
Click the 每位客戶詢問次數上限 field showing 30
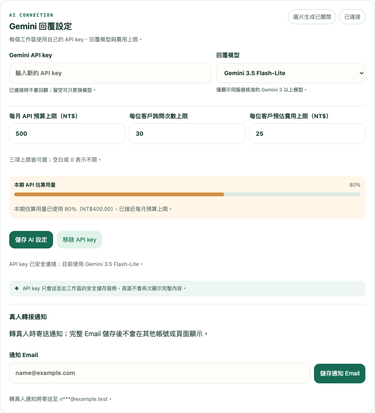[187, 134]
